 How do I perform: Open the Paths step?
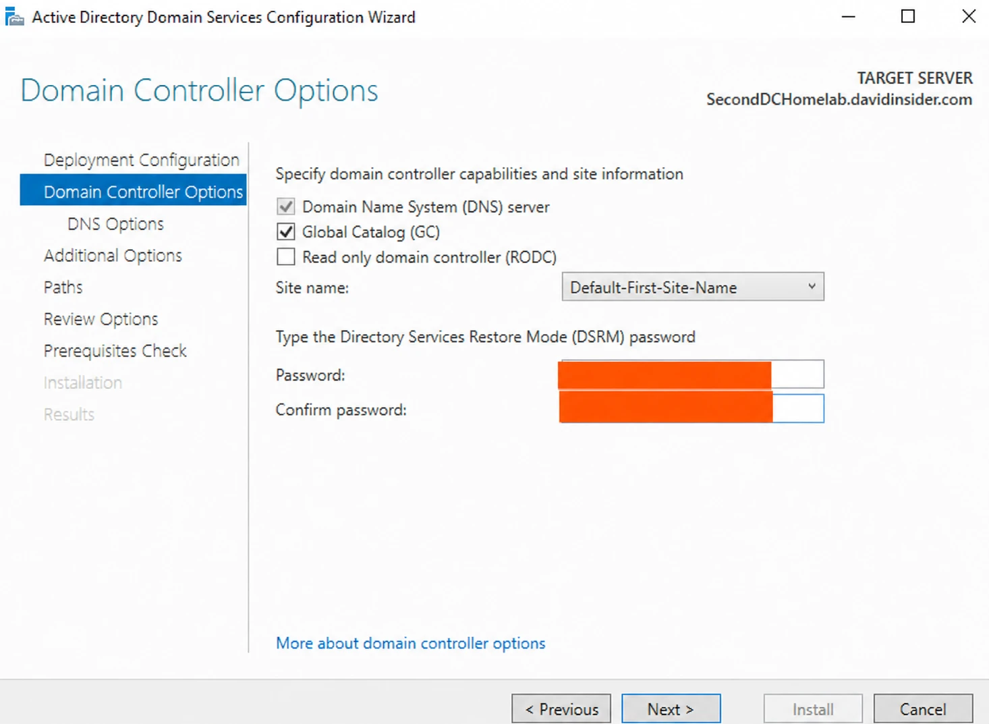coord(63,287)
